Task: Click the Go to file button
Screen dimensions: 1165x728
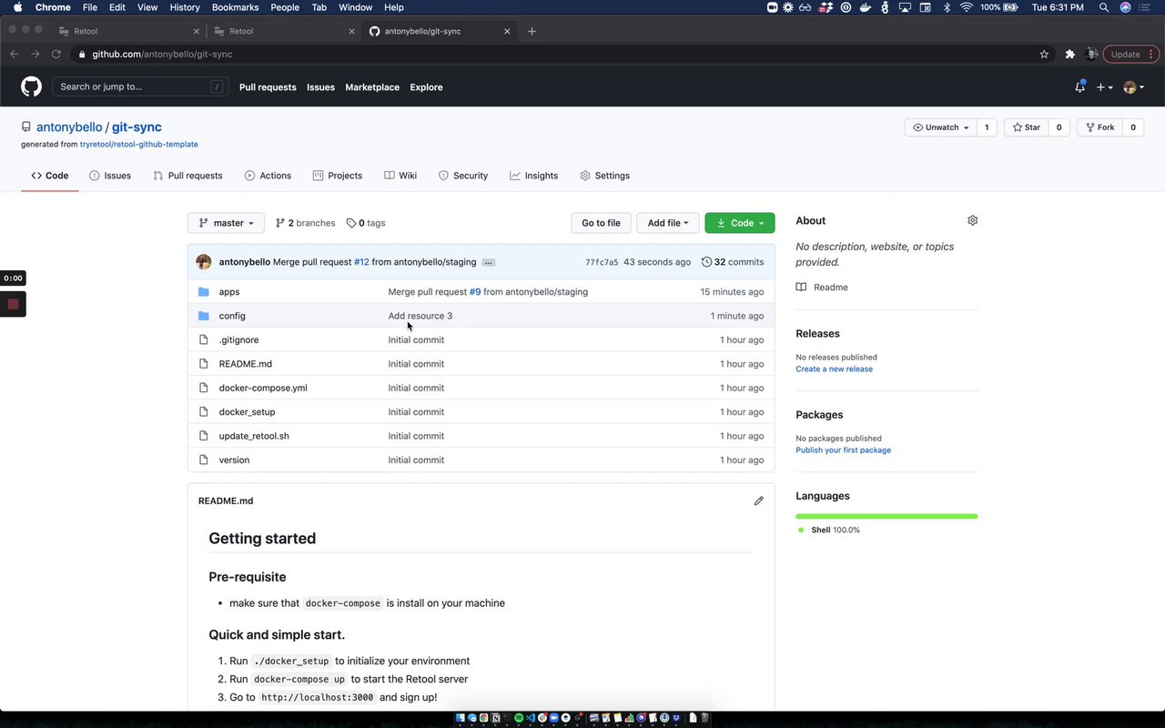Action: [x=601, y=223]
